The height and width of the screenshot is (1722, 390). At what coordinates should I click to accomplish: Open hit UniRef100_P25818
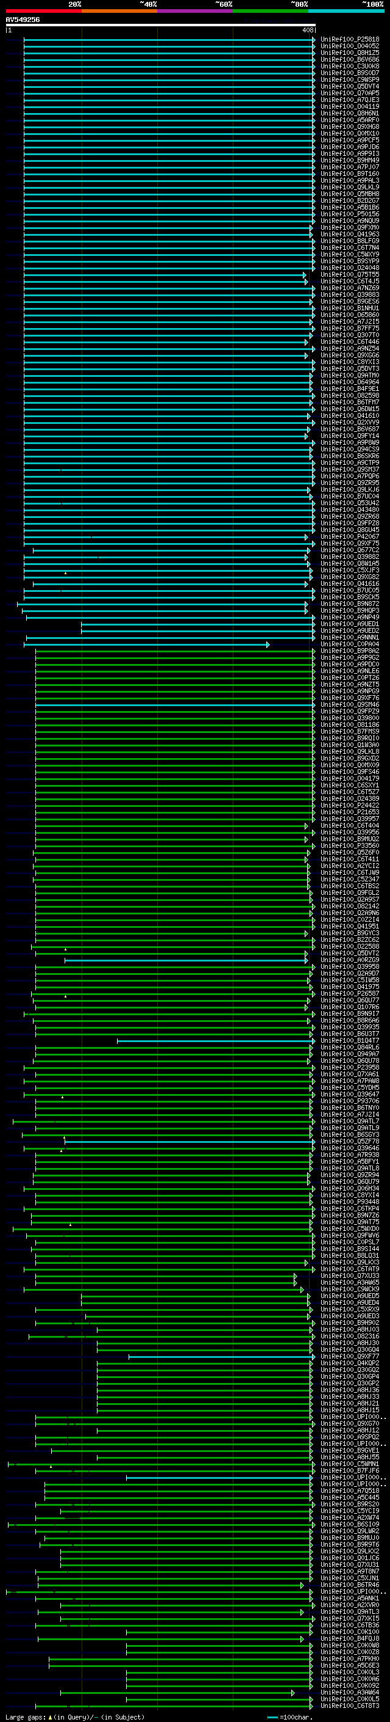tap(349, 40)
